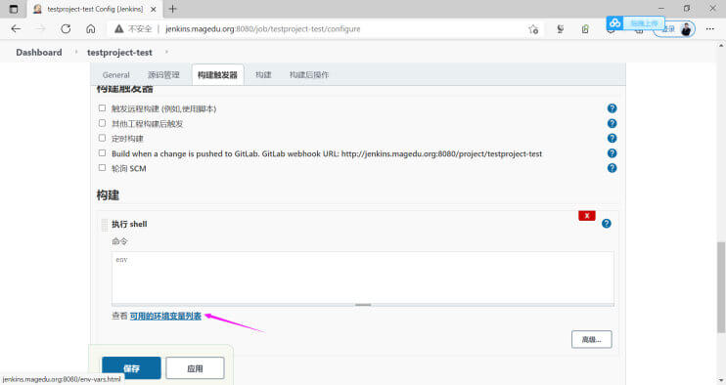Open the browser settings ellipsis menu
The height and width of the screenshot is (385, 726).
pyautogui.click(x=709, y=28)
